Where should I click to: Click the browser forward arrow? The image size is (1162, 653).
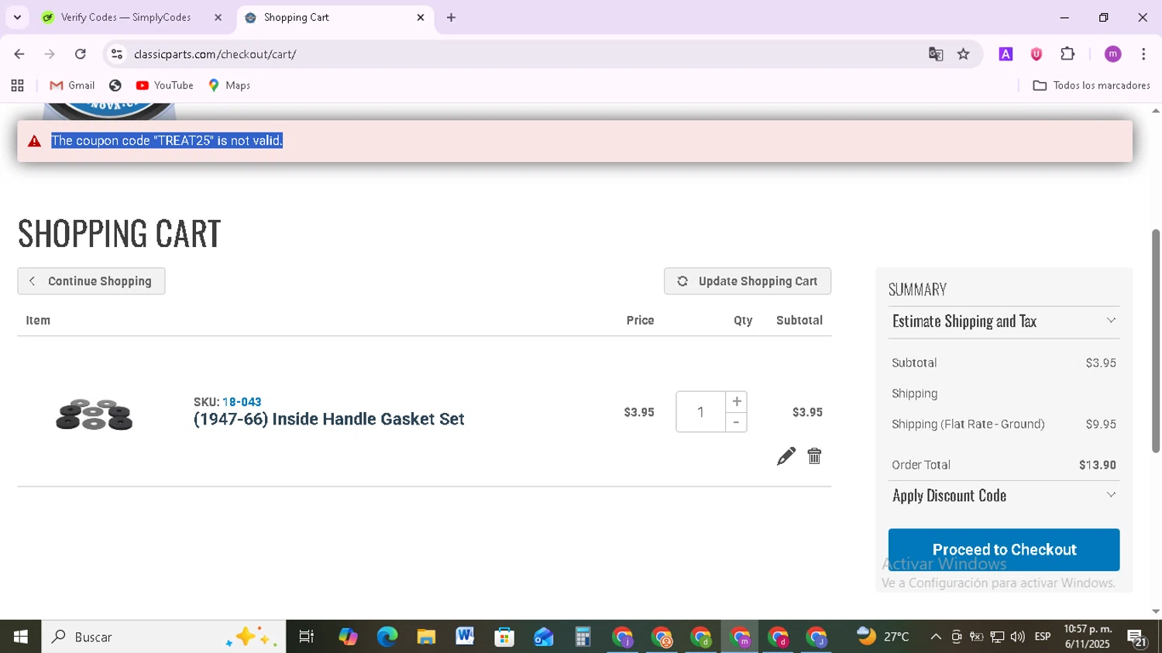(x=50, y=54)
